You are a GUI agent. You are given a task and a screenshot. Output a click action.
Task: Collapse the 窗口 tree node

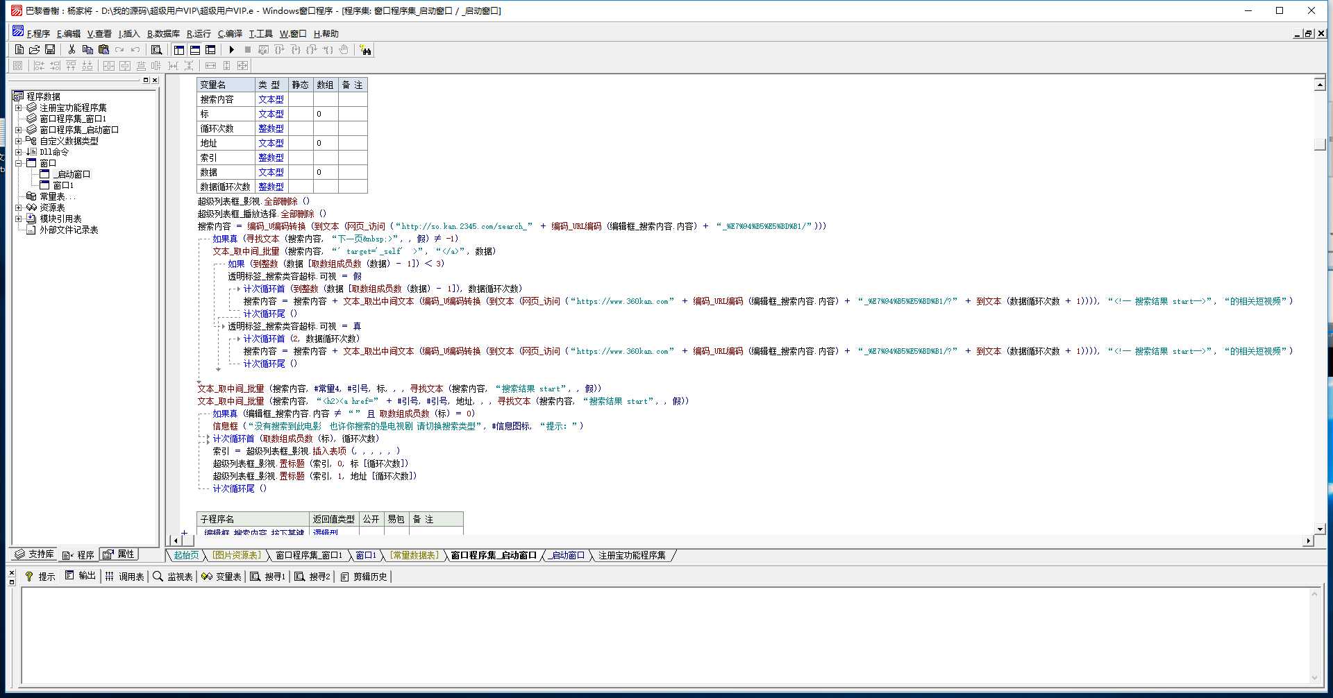coord(19,163)
